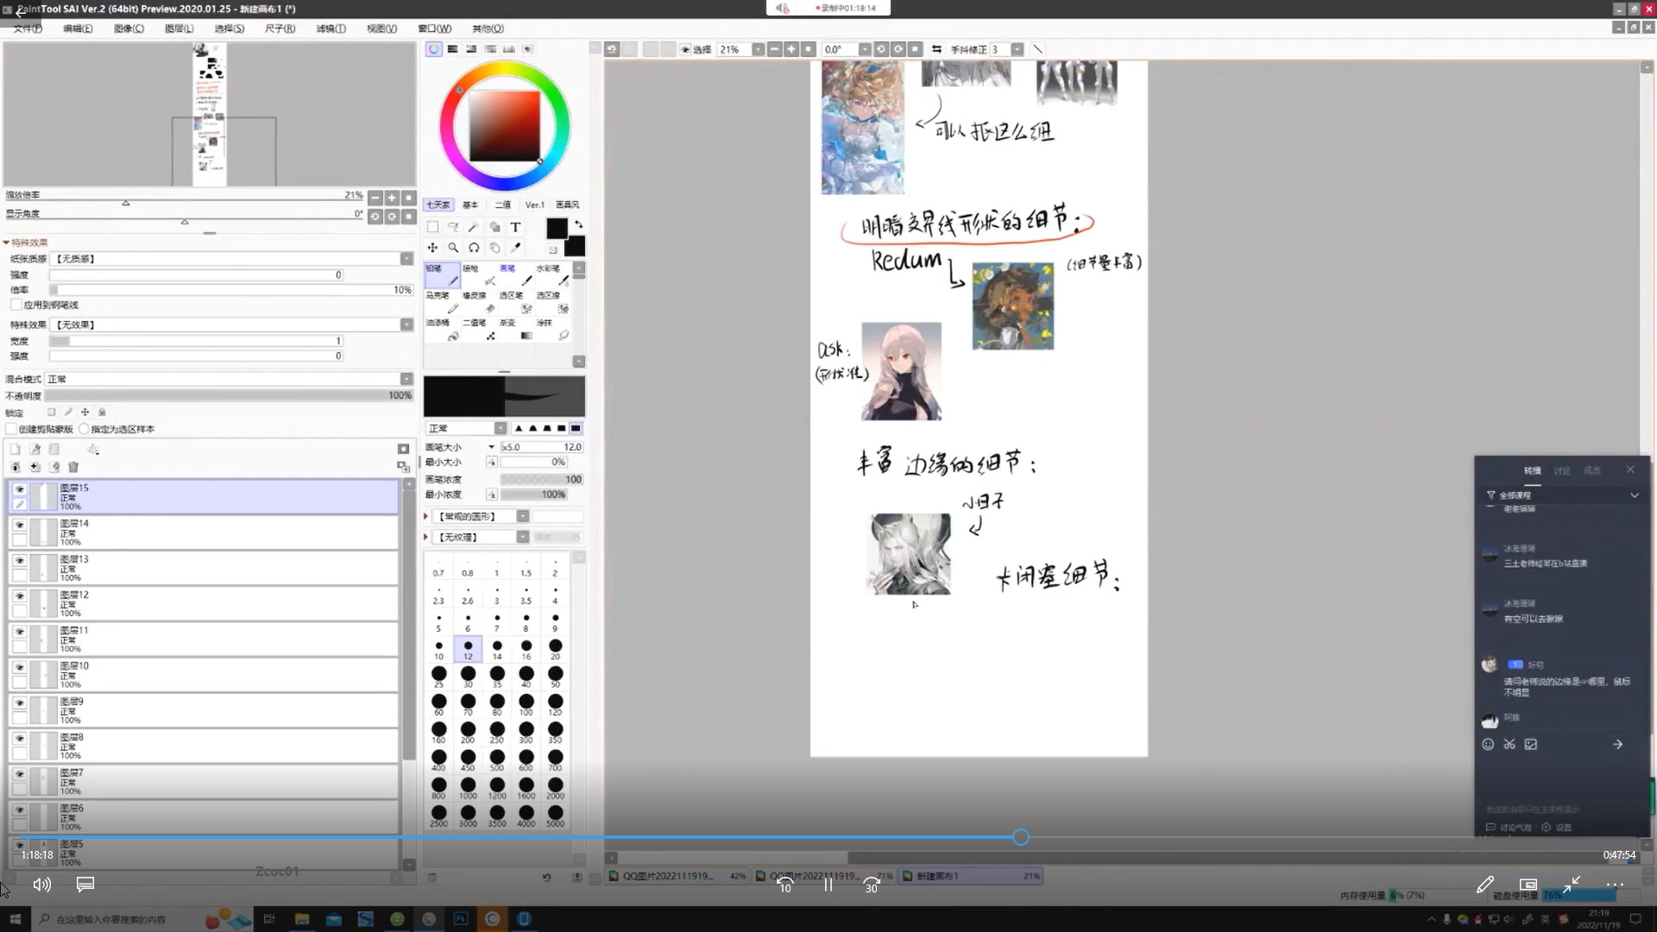
Task: Switch to the Ver.1 tool tab
Action: pyautogui.click(x=534, y=205)
